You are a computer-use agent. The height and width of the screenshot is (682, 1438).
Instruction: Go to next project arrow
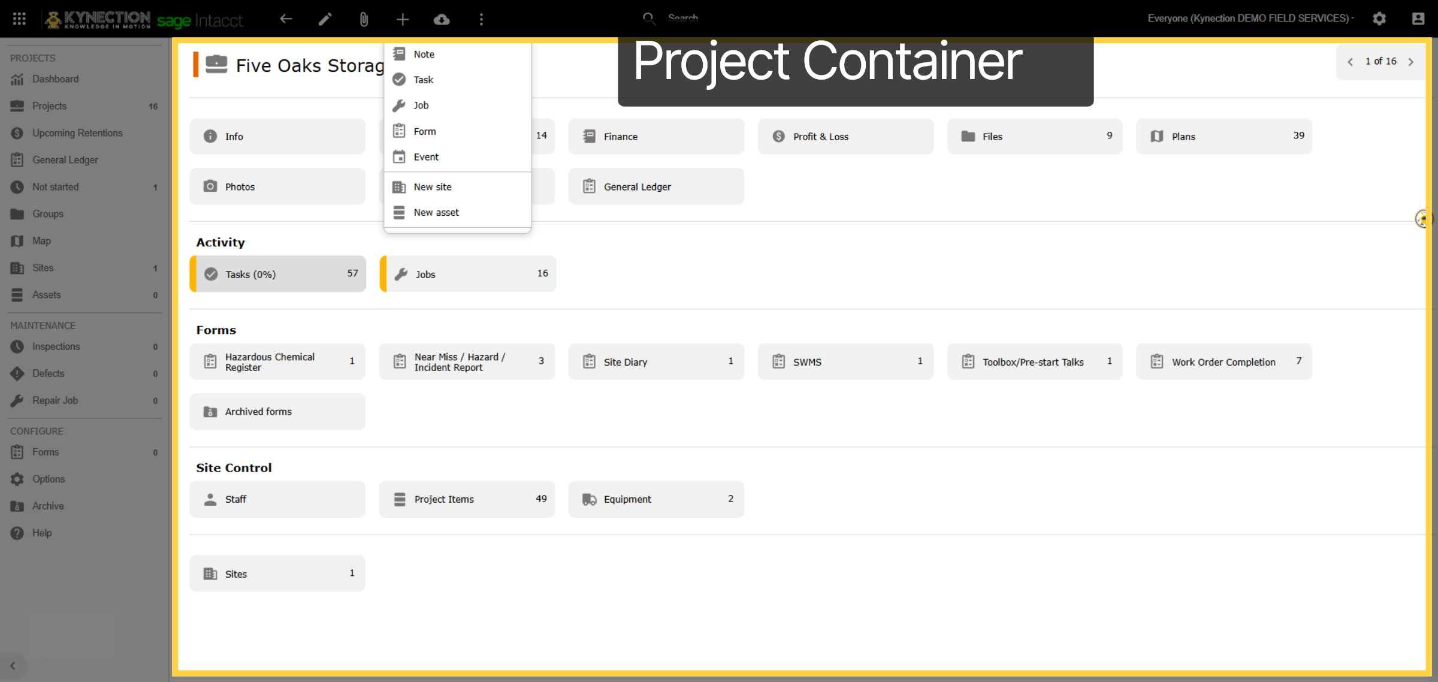coord(1411,62)
